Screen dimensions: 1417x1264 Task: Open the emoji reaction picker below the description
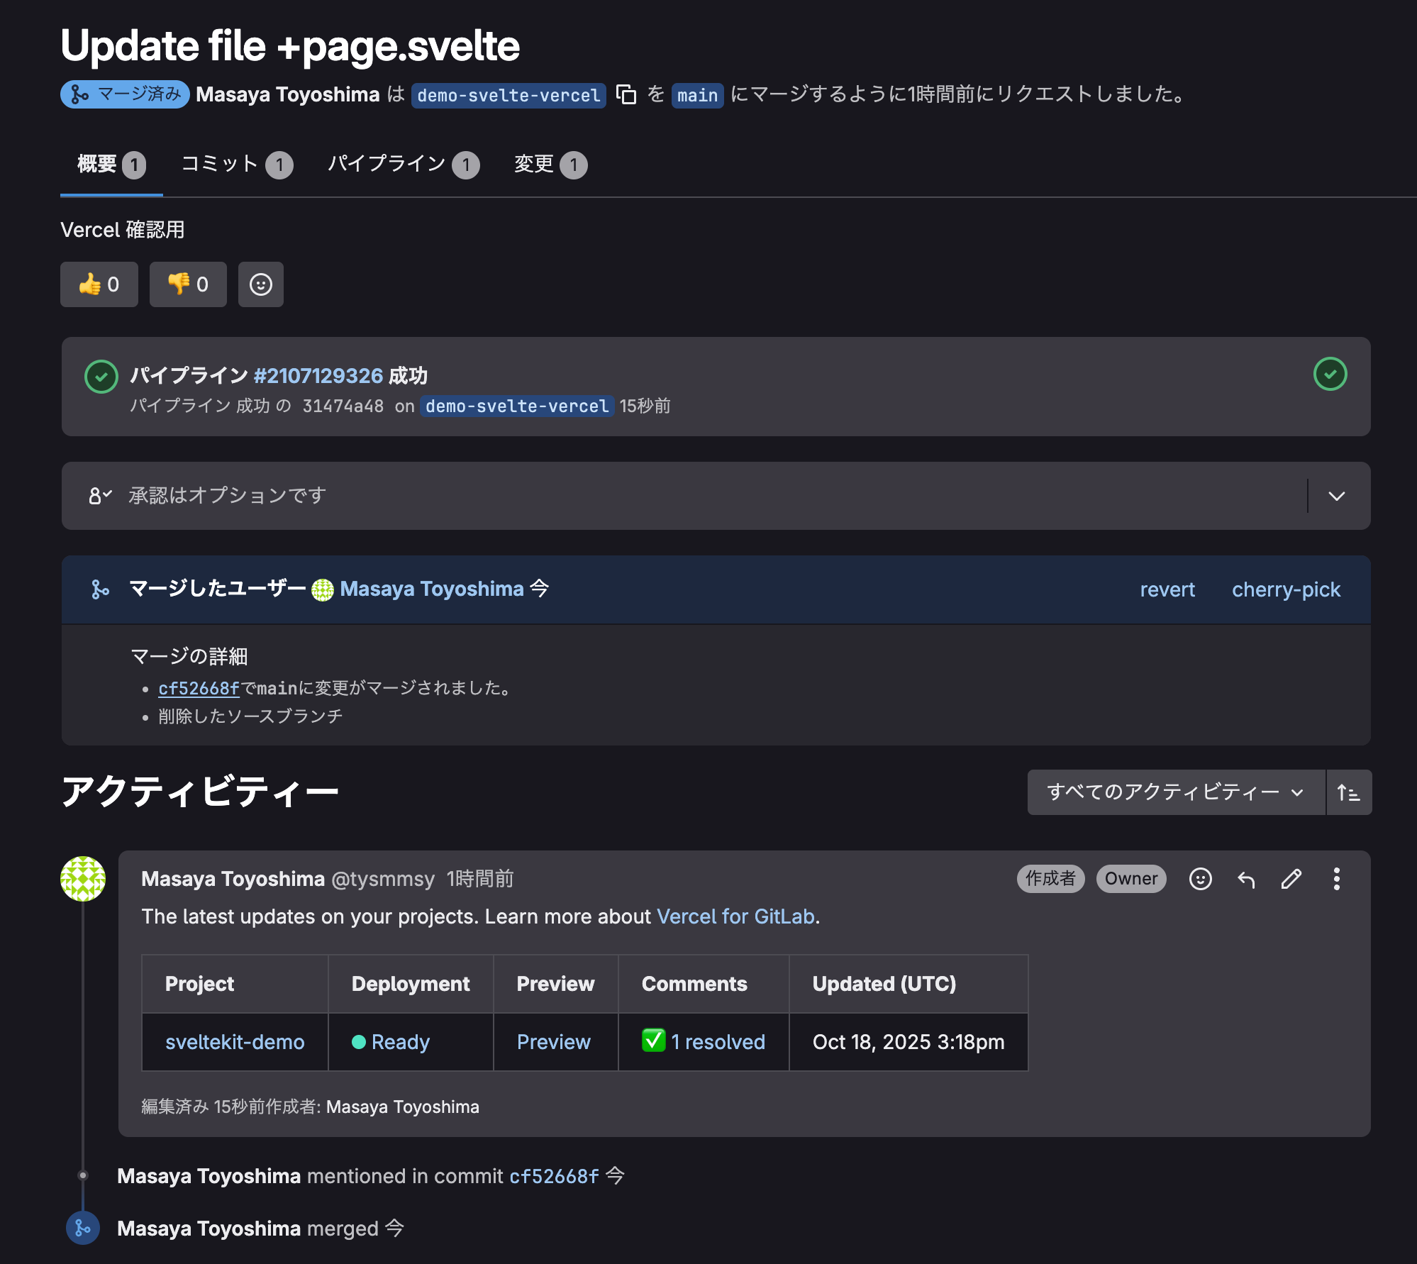tap(260, 284)
